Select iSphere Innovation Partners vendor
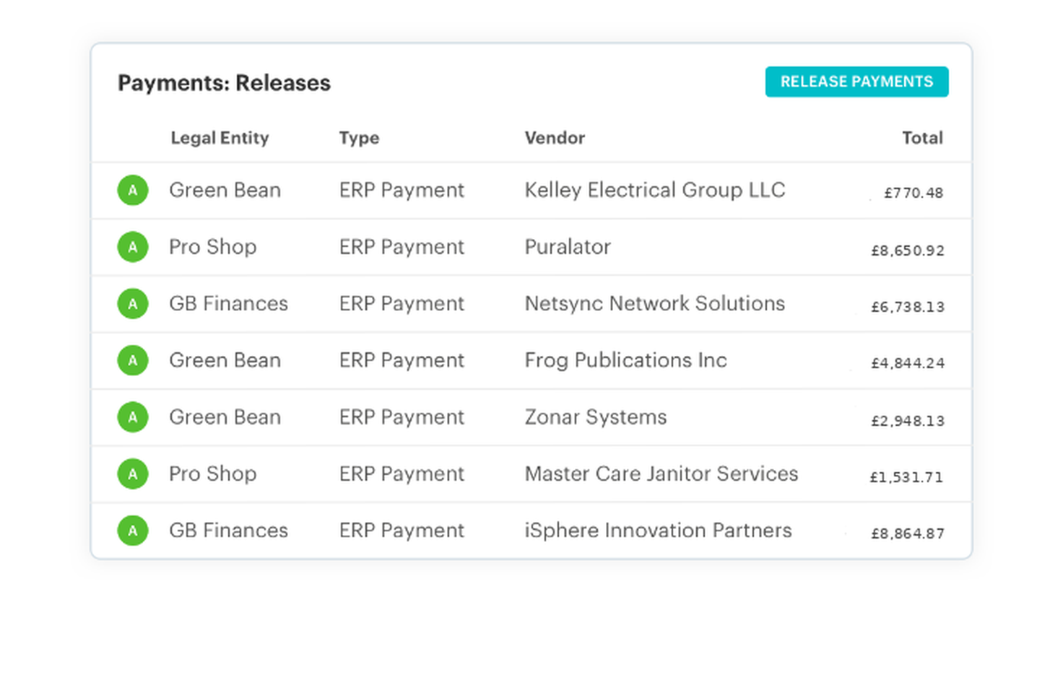1037x680 pixels. pyautogui.click(x=658, y=531)
